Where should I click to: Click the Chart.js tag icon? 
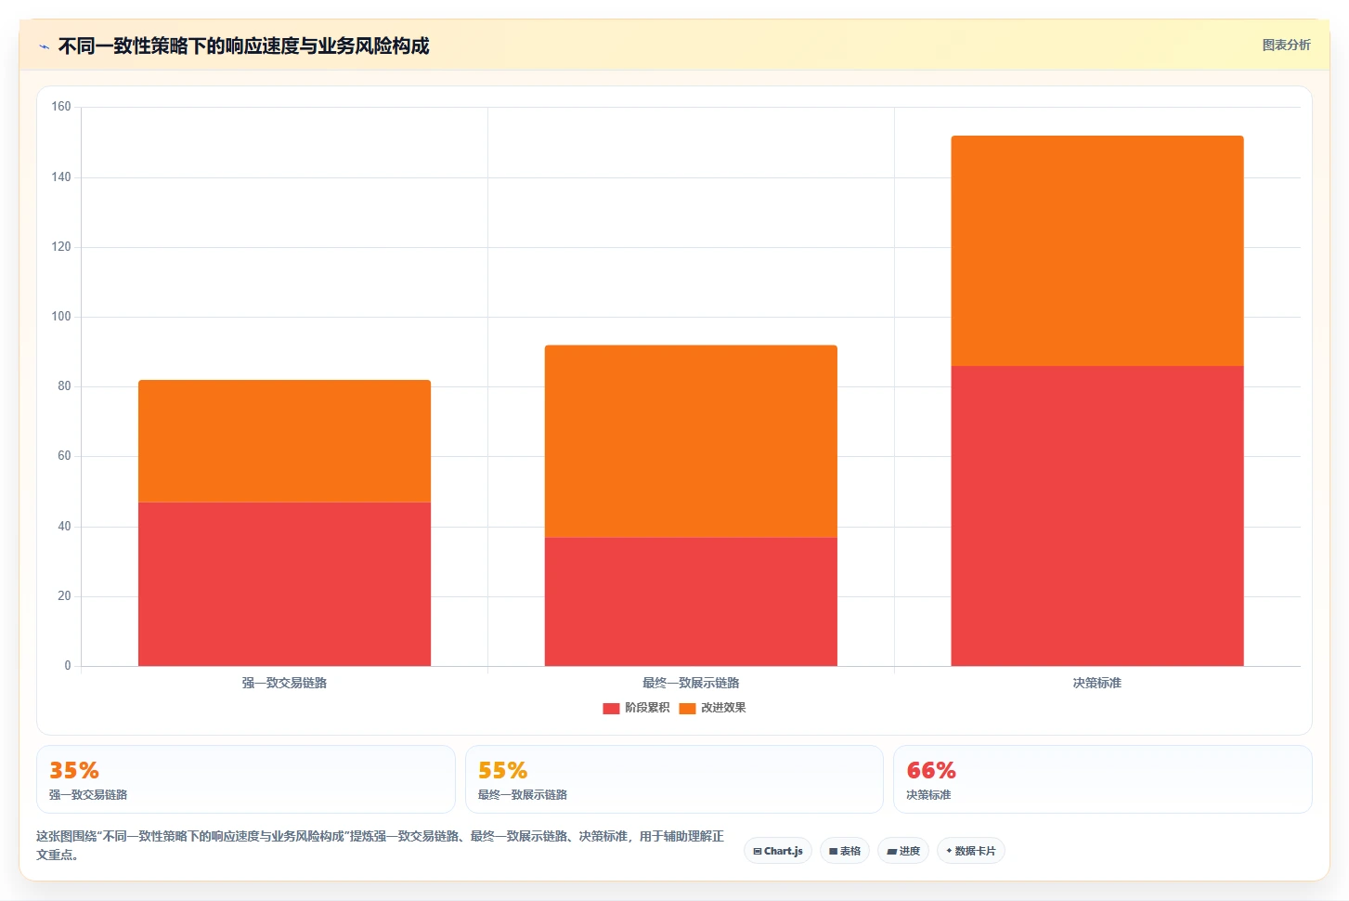[x=758, y=851]
